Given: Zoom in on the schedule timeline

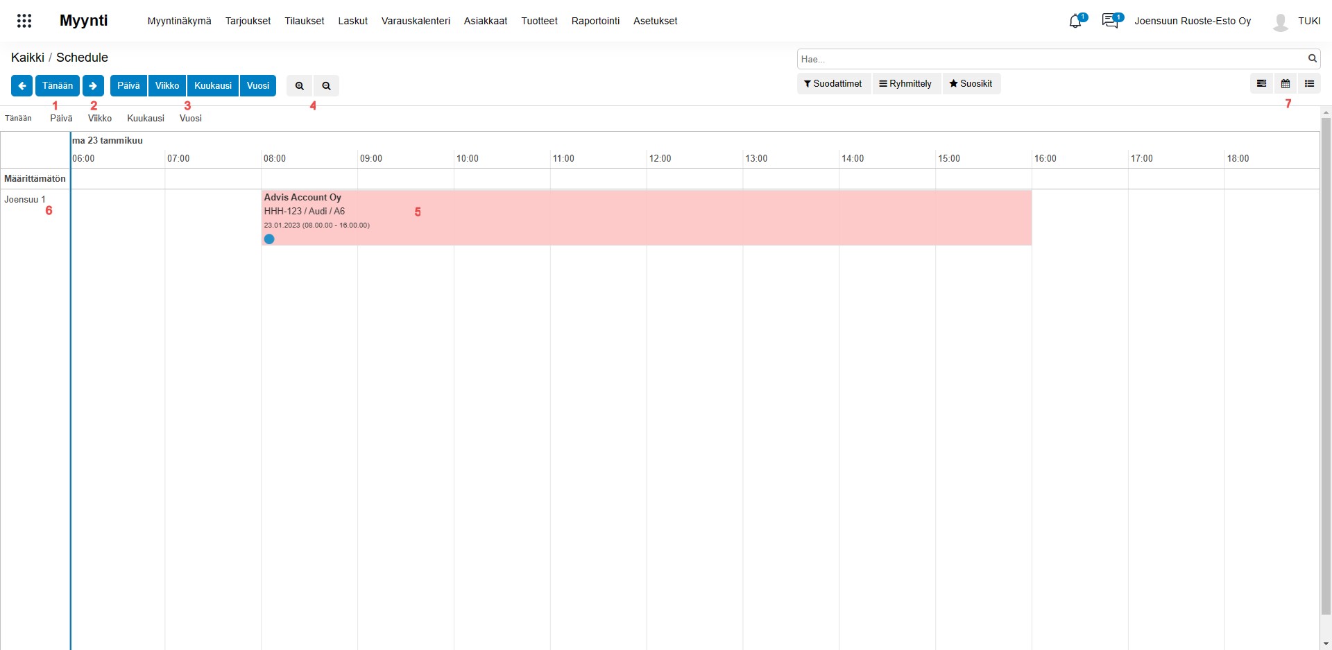Looking at the screenshot, I should (300, 86).
